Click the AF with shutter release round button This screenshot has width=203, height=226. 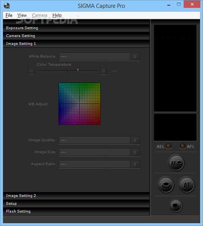(176, 163)
